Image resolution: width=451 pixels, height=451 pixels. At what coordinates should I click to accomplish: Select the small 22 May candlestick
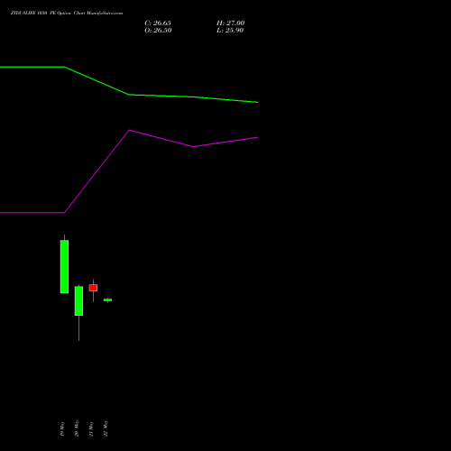[107, 299]
